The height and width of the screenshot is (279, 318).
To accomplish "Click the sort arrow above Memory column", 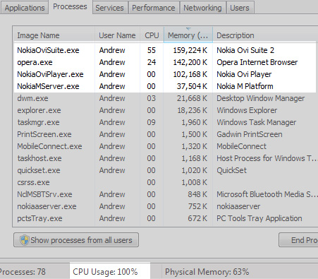I will click(188, 29).
